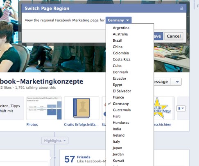Open the 57 Friends link
The height and width of the screenshot is (166, 199).
77,159
